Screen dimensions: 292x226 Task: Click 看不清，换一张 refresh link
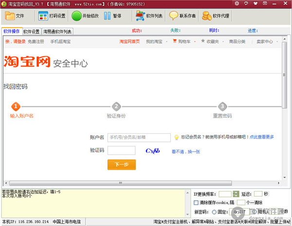click(186, 152)
